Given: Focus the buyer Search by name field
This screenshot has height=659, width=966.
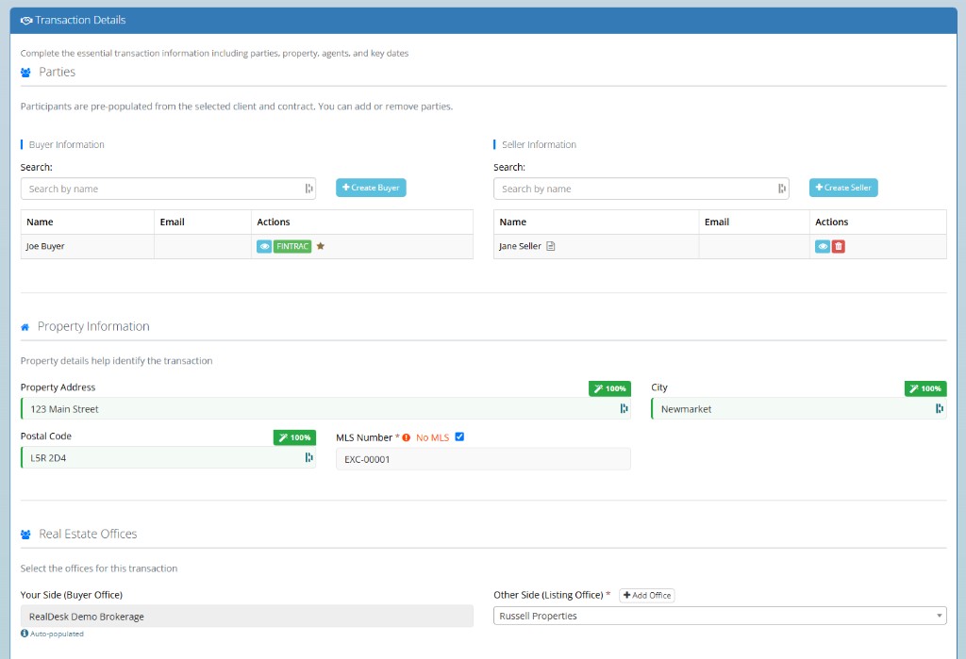Looking at the screenshot, I should 168,189.
